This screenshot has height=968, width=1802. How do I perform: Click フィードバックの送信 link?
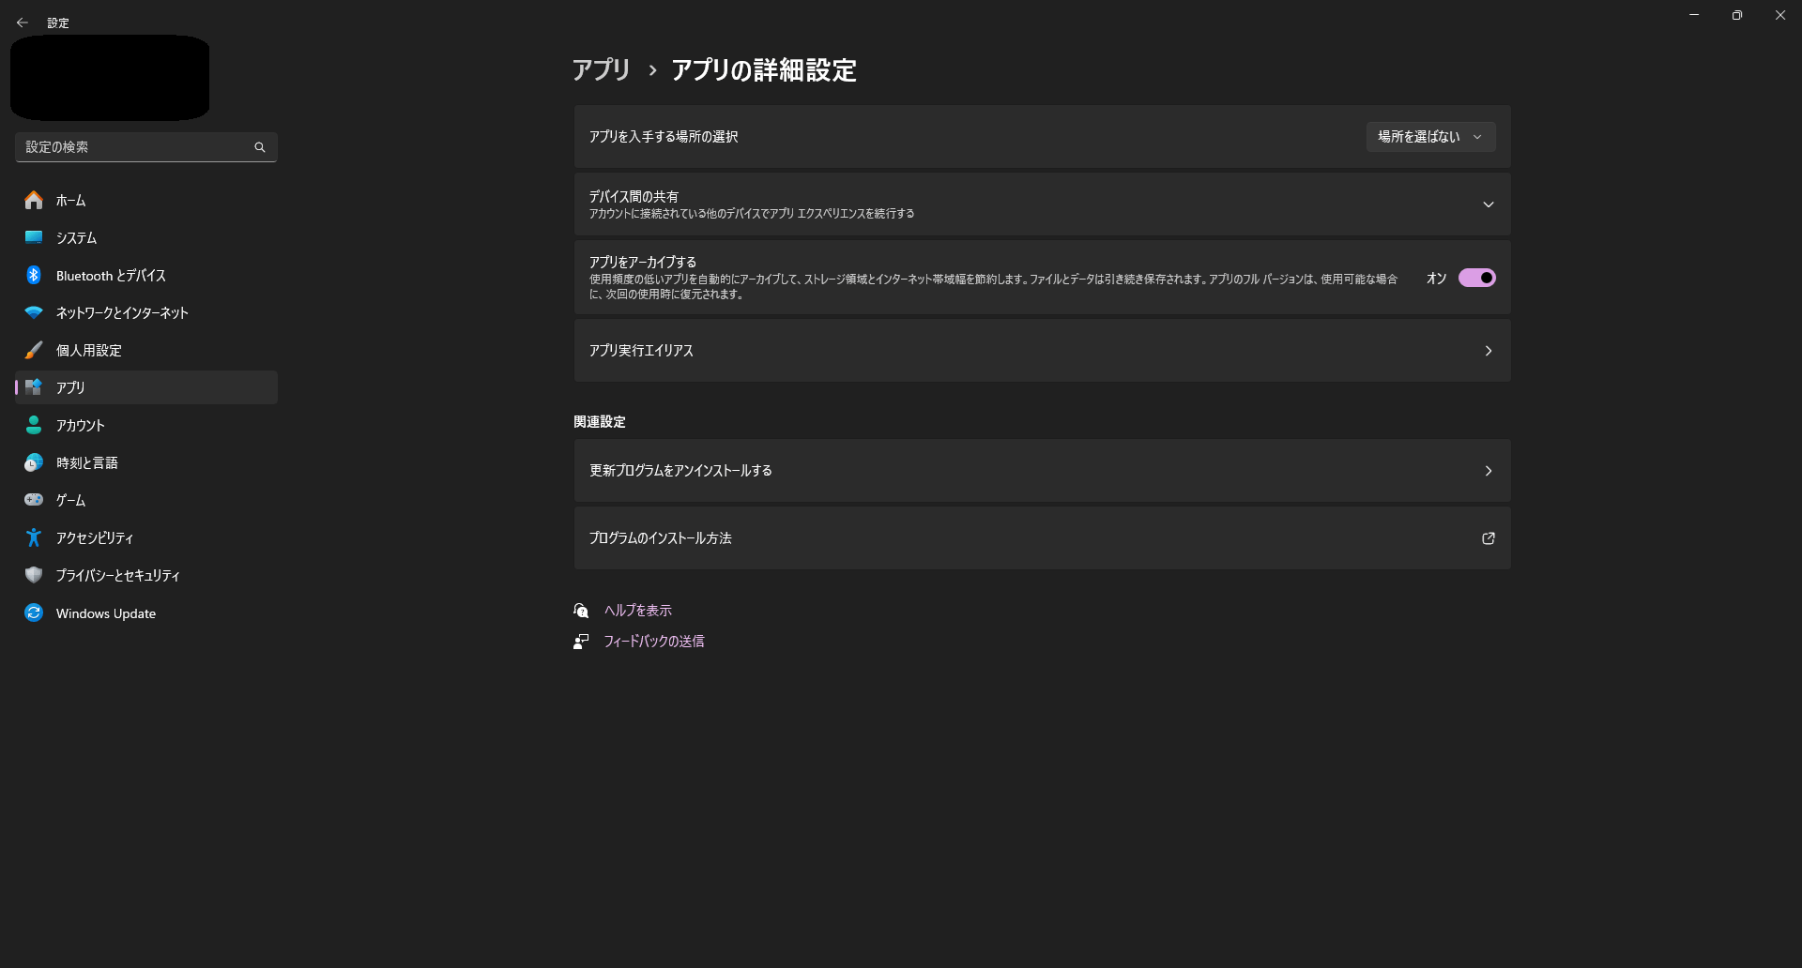(x=654, y=642)
